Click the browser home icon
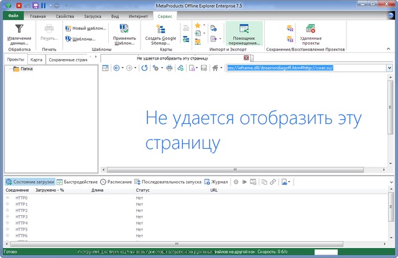398x258 pixels. [215, 68]
